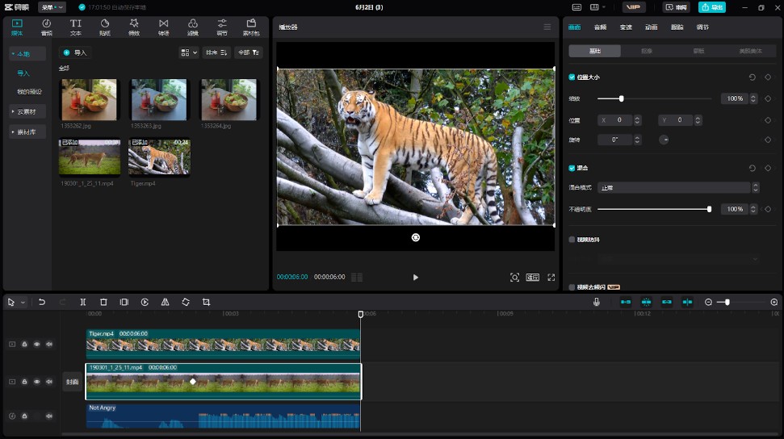Open the Text (文本) tool icon
This screenshot has width=784, height=439.
pyautogui.click(x=76, y=27)
